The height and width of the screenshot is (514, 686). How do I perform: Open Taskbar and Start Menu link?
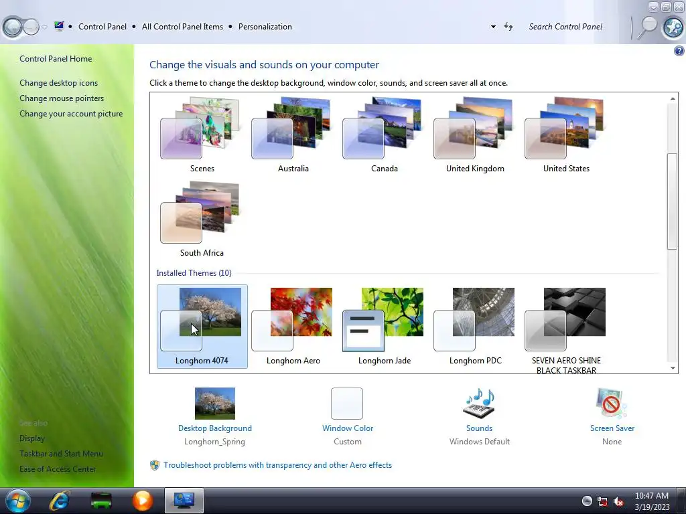pos(61,454)
